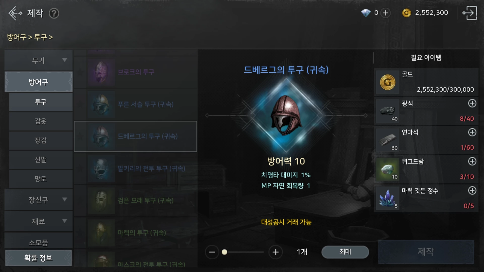Select 발키리의 전투 투구 (귀속) recipe
484x272 pixels.
tap(135, 168)
